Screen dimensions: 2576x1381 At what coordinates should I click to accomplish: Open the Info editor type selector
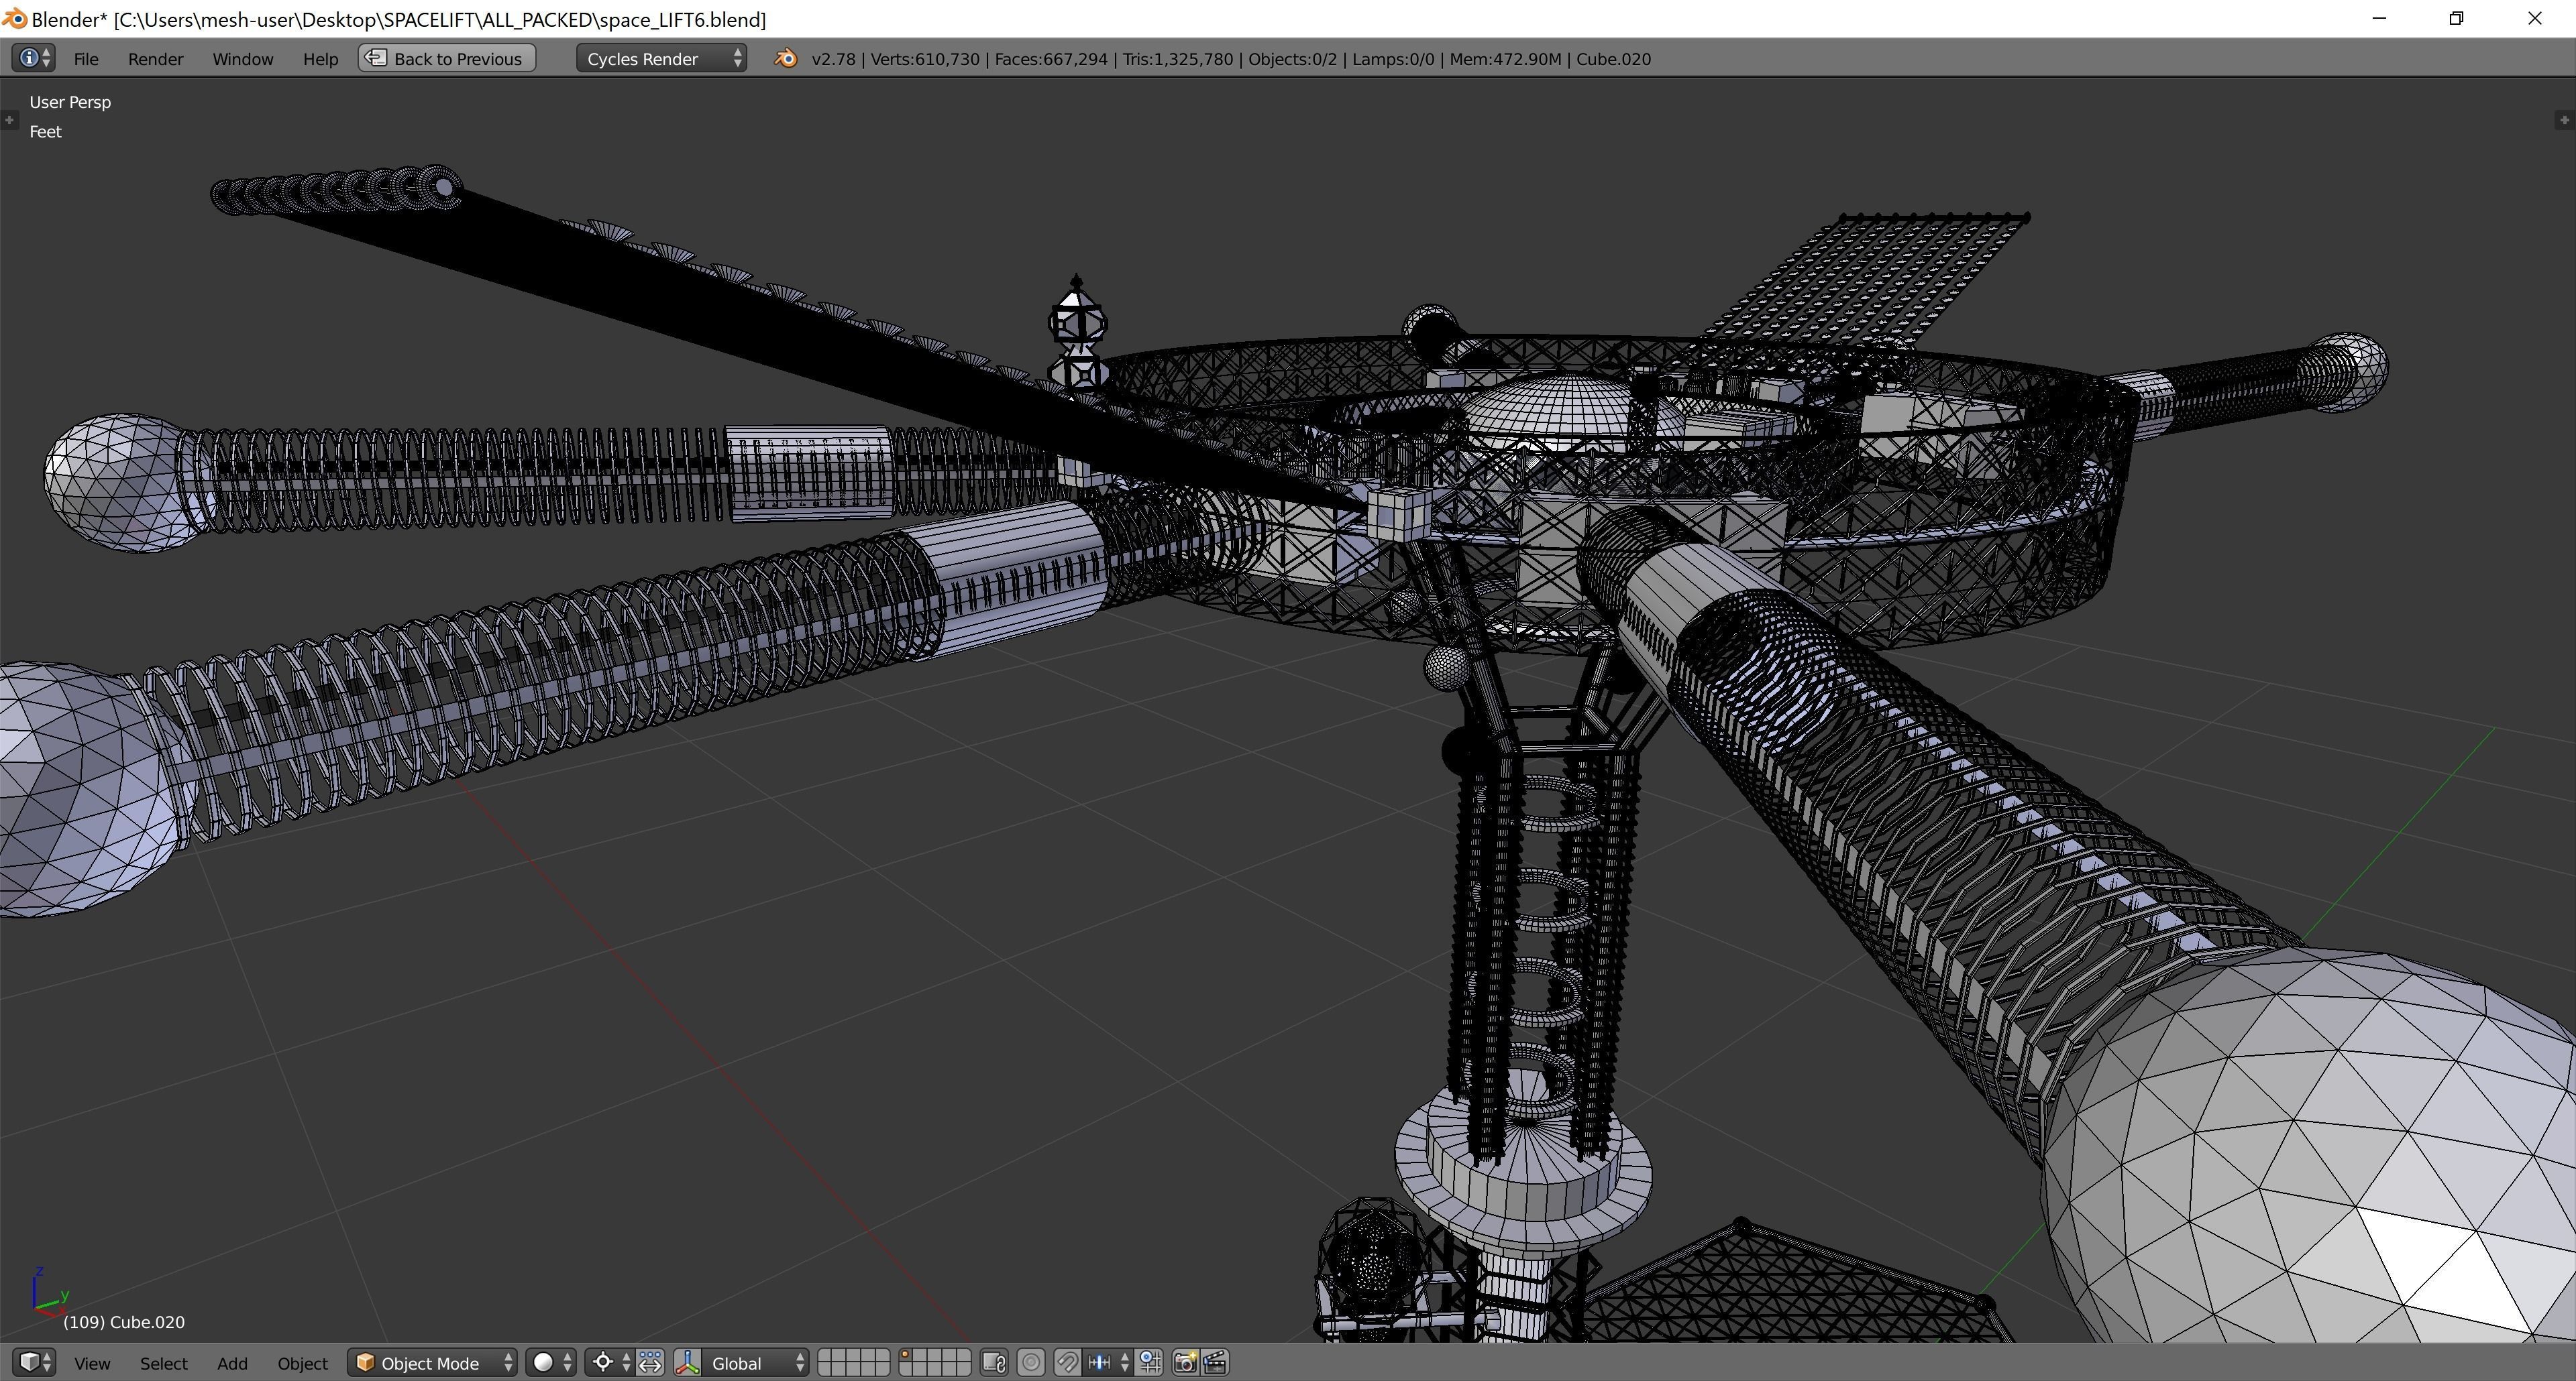33,59
